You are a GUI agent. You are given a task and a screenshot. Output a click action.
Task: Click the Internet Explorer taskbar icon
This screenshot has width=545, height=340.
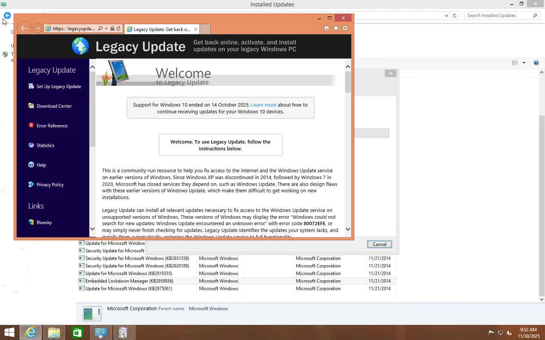click(x=31, y=332)
